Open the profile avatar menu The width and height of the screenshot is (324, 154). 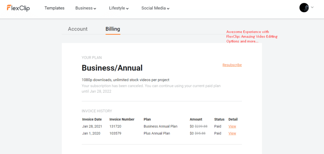click(x=304, y=8)
